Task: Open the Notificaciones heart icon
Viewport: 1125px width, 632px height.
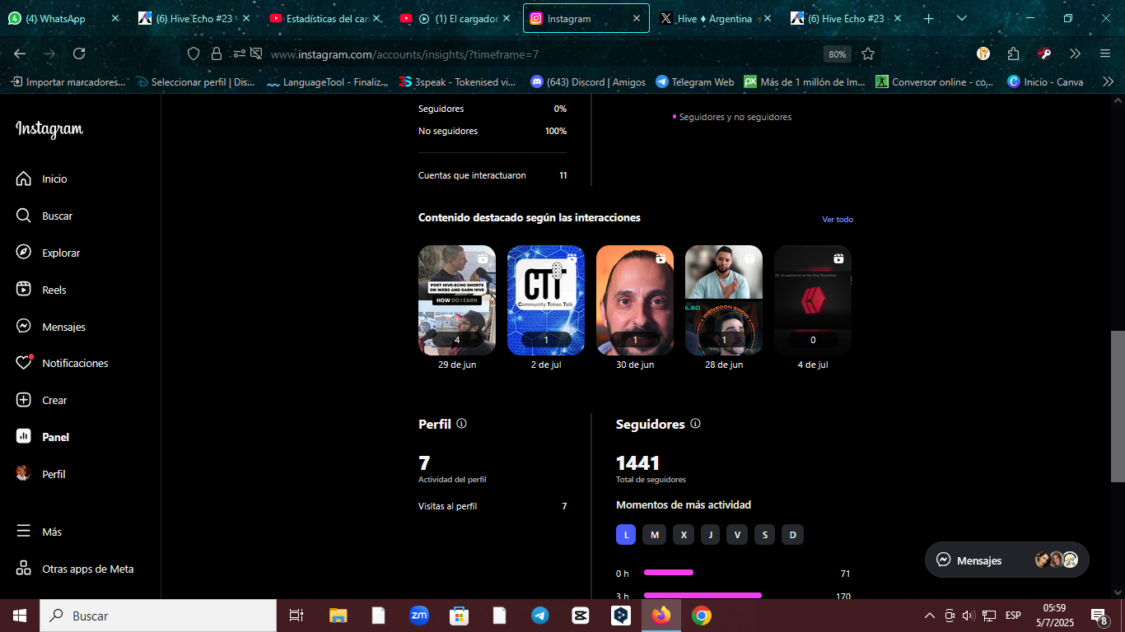Action: (24, 363)
